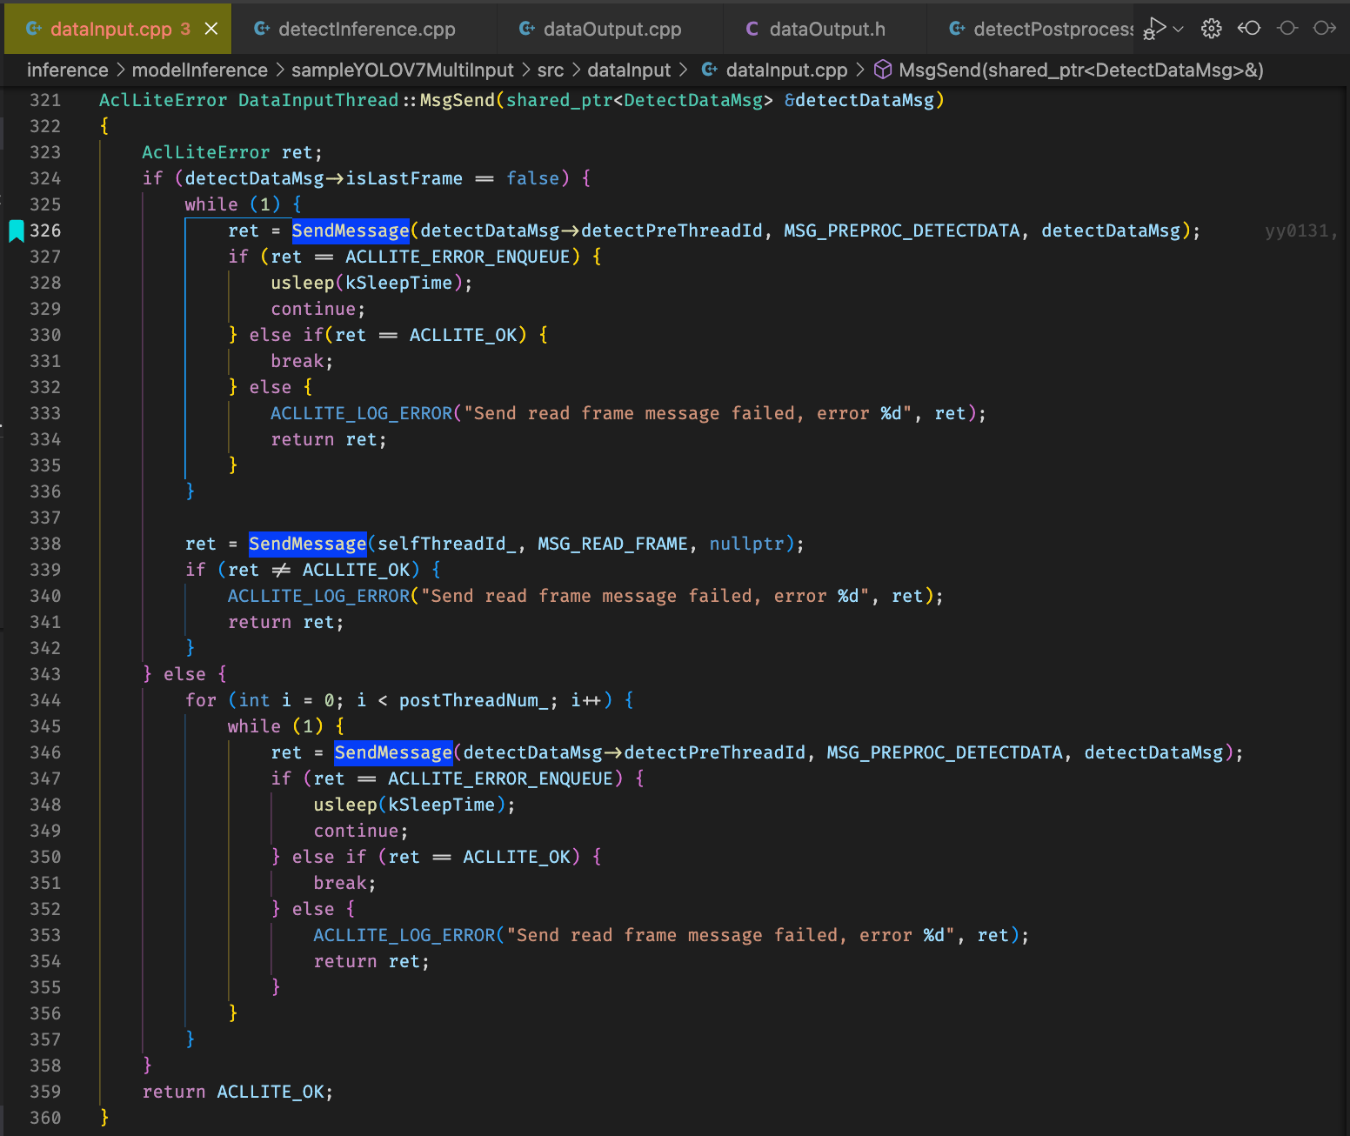1350x1136 pixels.
Task: Click the 'break;' statement on line 331
Action: [302, 361]
